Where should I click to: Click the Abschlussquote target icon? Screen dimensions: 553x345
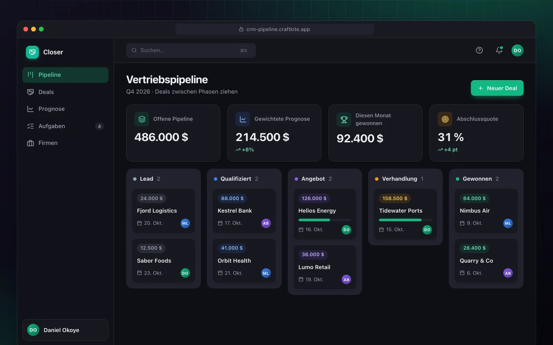445,119
